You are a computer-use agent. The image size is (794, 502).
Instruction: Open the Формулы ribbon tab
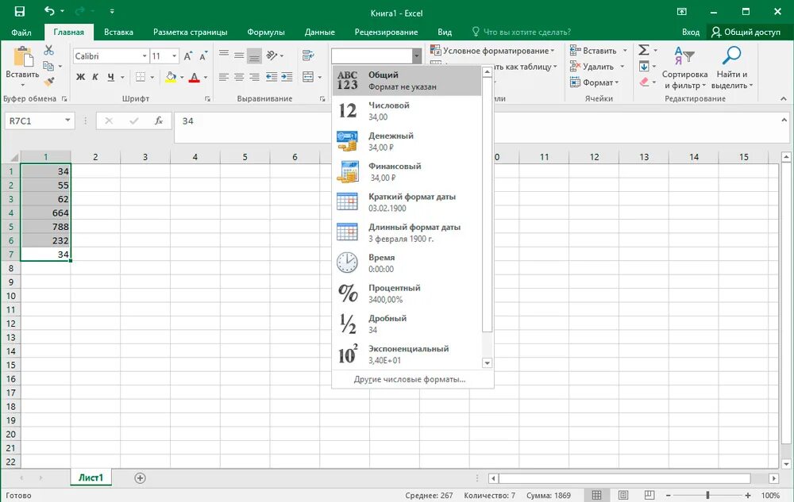pyautogui.click(x=266, y=32)
